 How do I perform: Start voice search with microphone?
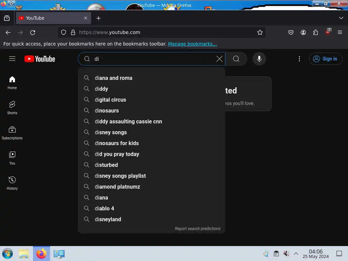[259, 59]
